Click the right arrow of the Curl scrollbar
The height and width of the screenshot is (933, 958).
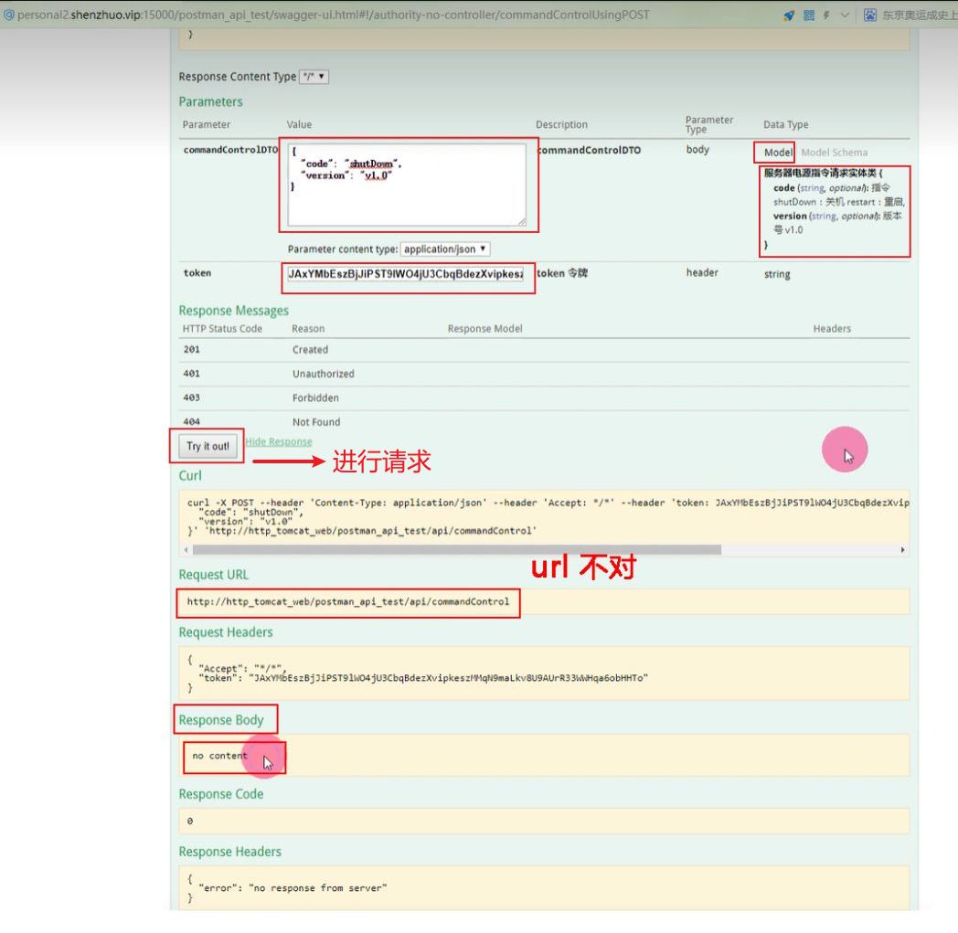(x=903, y=550)
